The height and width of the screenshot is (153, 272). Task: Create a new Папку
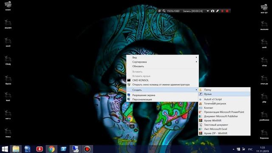[x=224, y=90]
